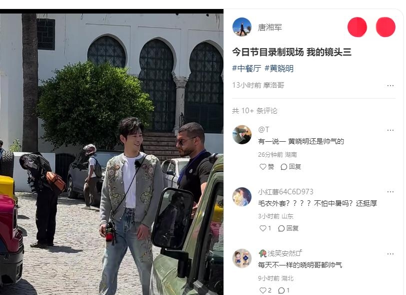Click the video of the recording scene
Screen dimensions: 406x295
click(x=111, y=152)
